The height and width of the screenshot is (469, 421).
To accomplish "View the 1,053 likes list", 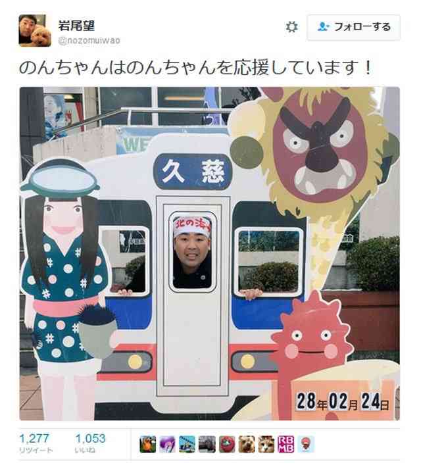I will pyautogui.click(x=90, y=443).
